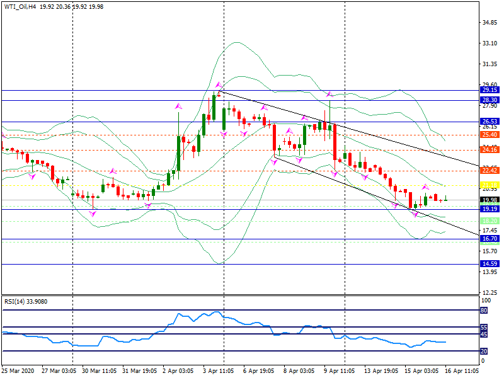This screenshot has height=378, width=504.
Task: Click the up fractal arrow above 29.15 peak
Action: pyautogui.click(x=219, y=84)
